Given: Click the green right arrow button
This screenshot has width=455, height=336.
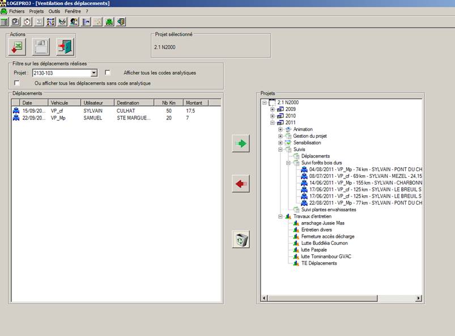Looking at the screenshot, I should click(x=241, y=144).
